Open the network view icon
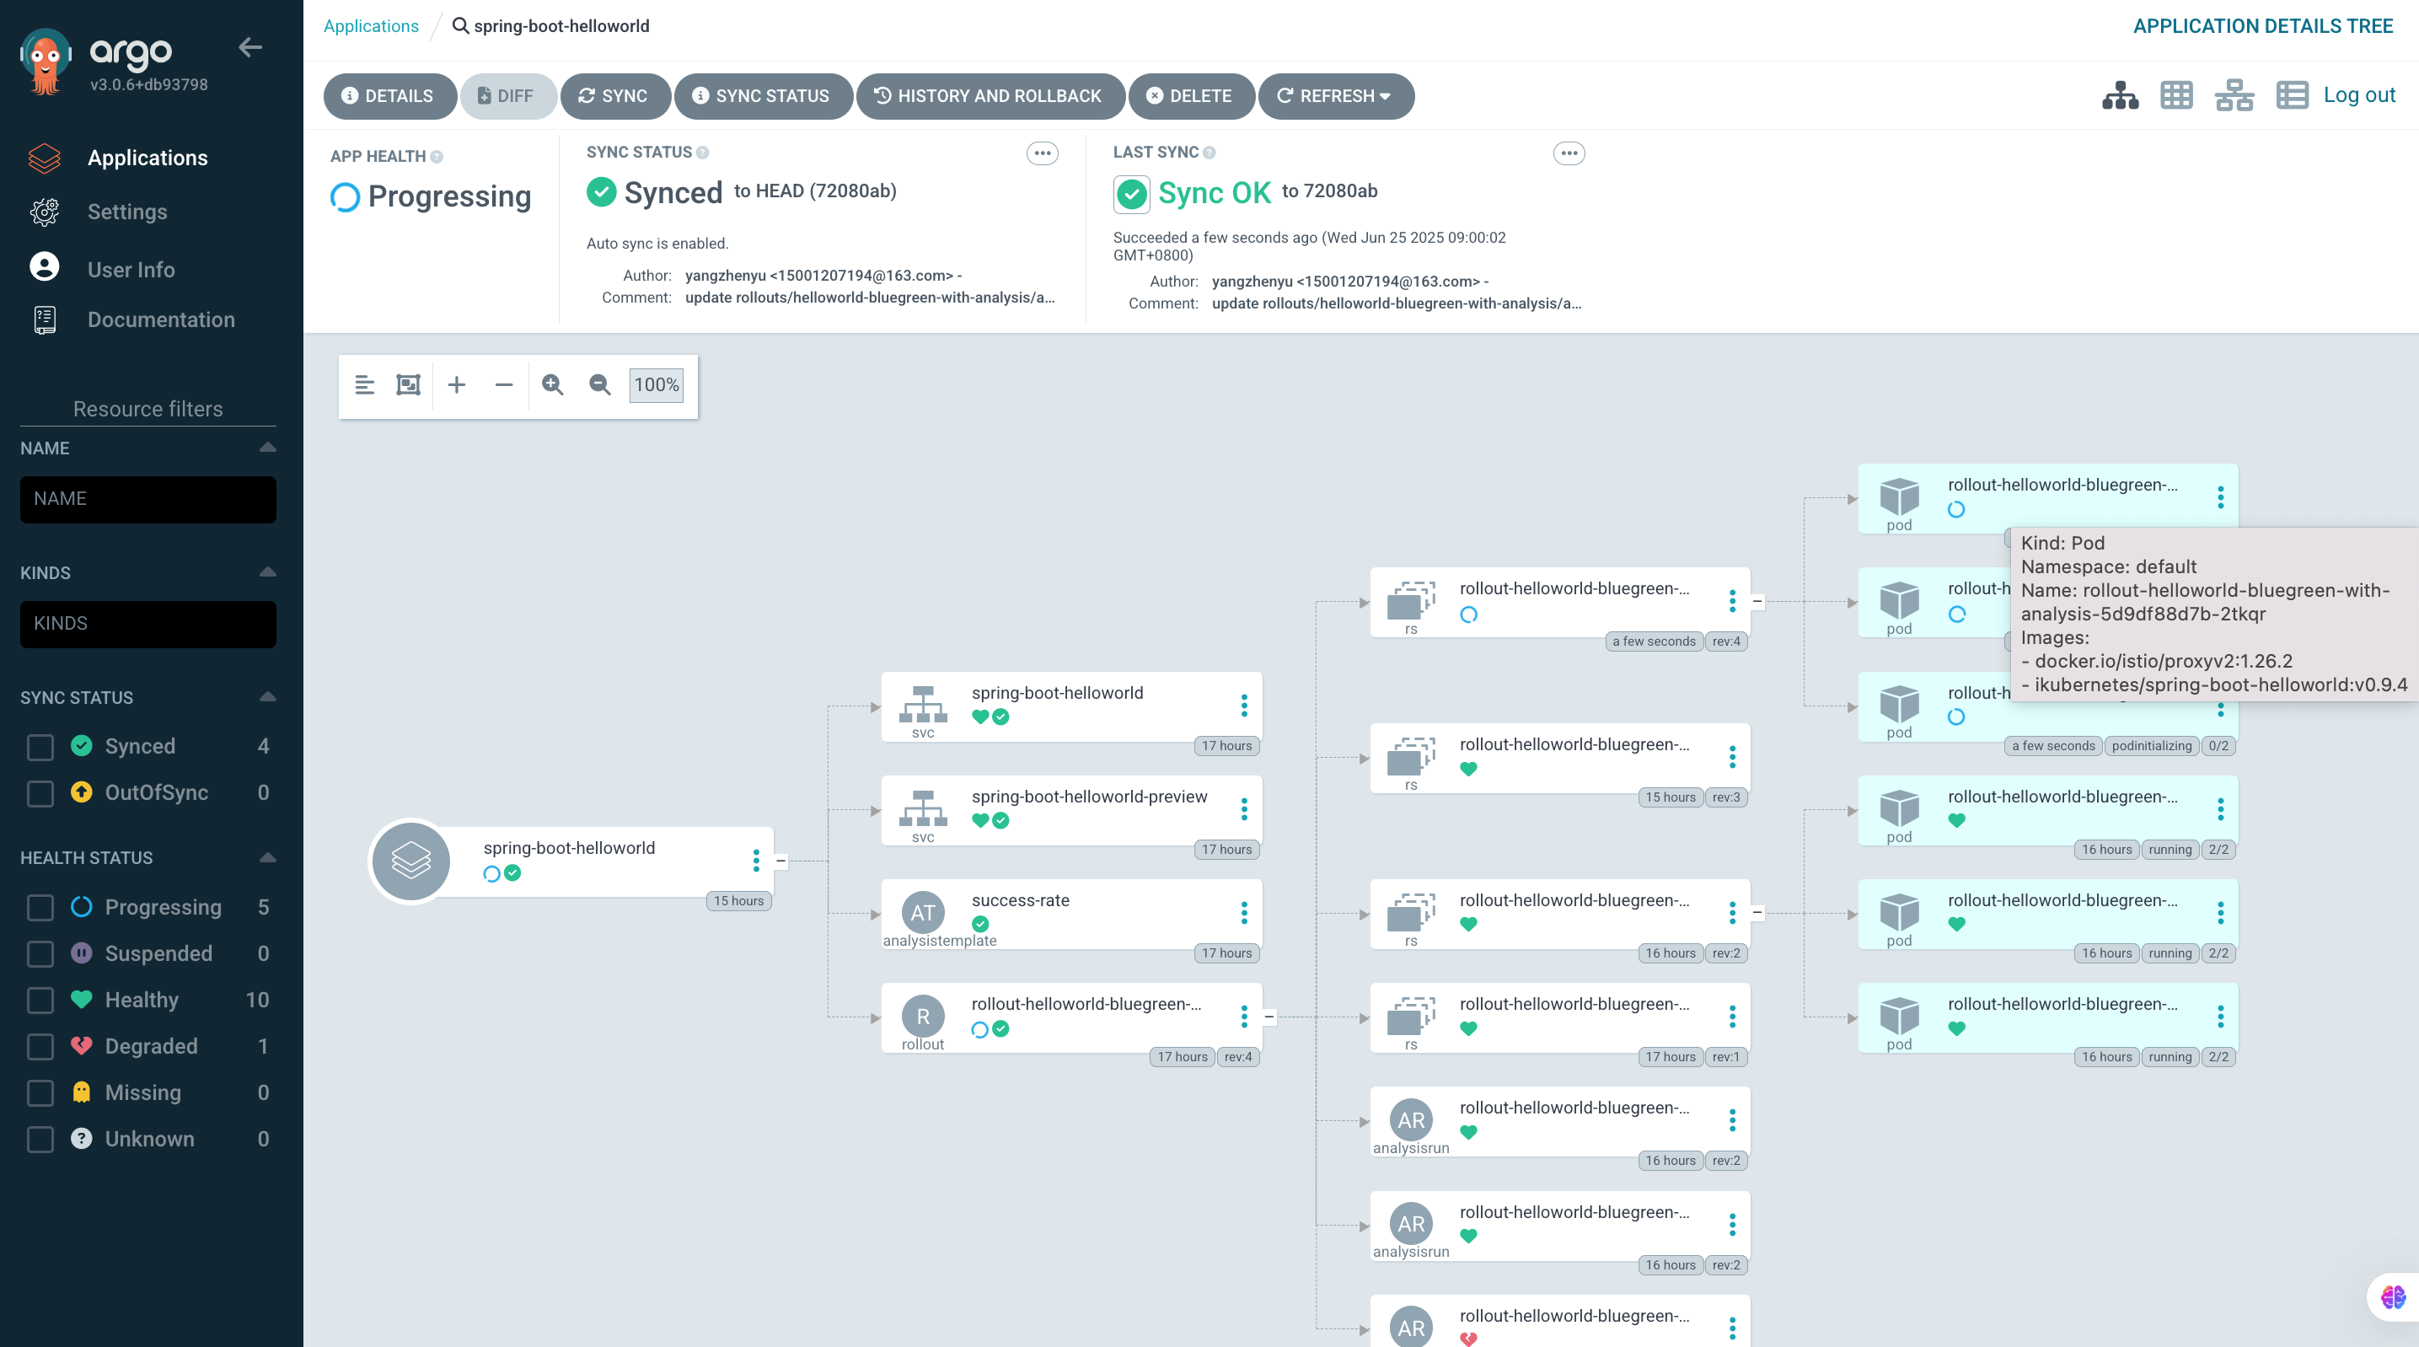Image resolution: width=2419 pixels, height=1347 pixels. point(2233,96)
